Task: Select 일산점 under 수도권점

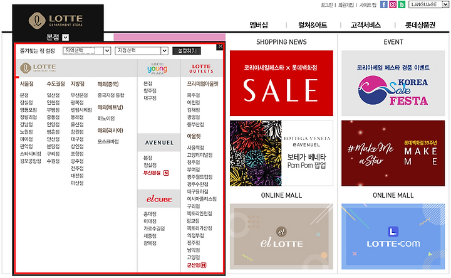Action: (53, 95)
